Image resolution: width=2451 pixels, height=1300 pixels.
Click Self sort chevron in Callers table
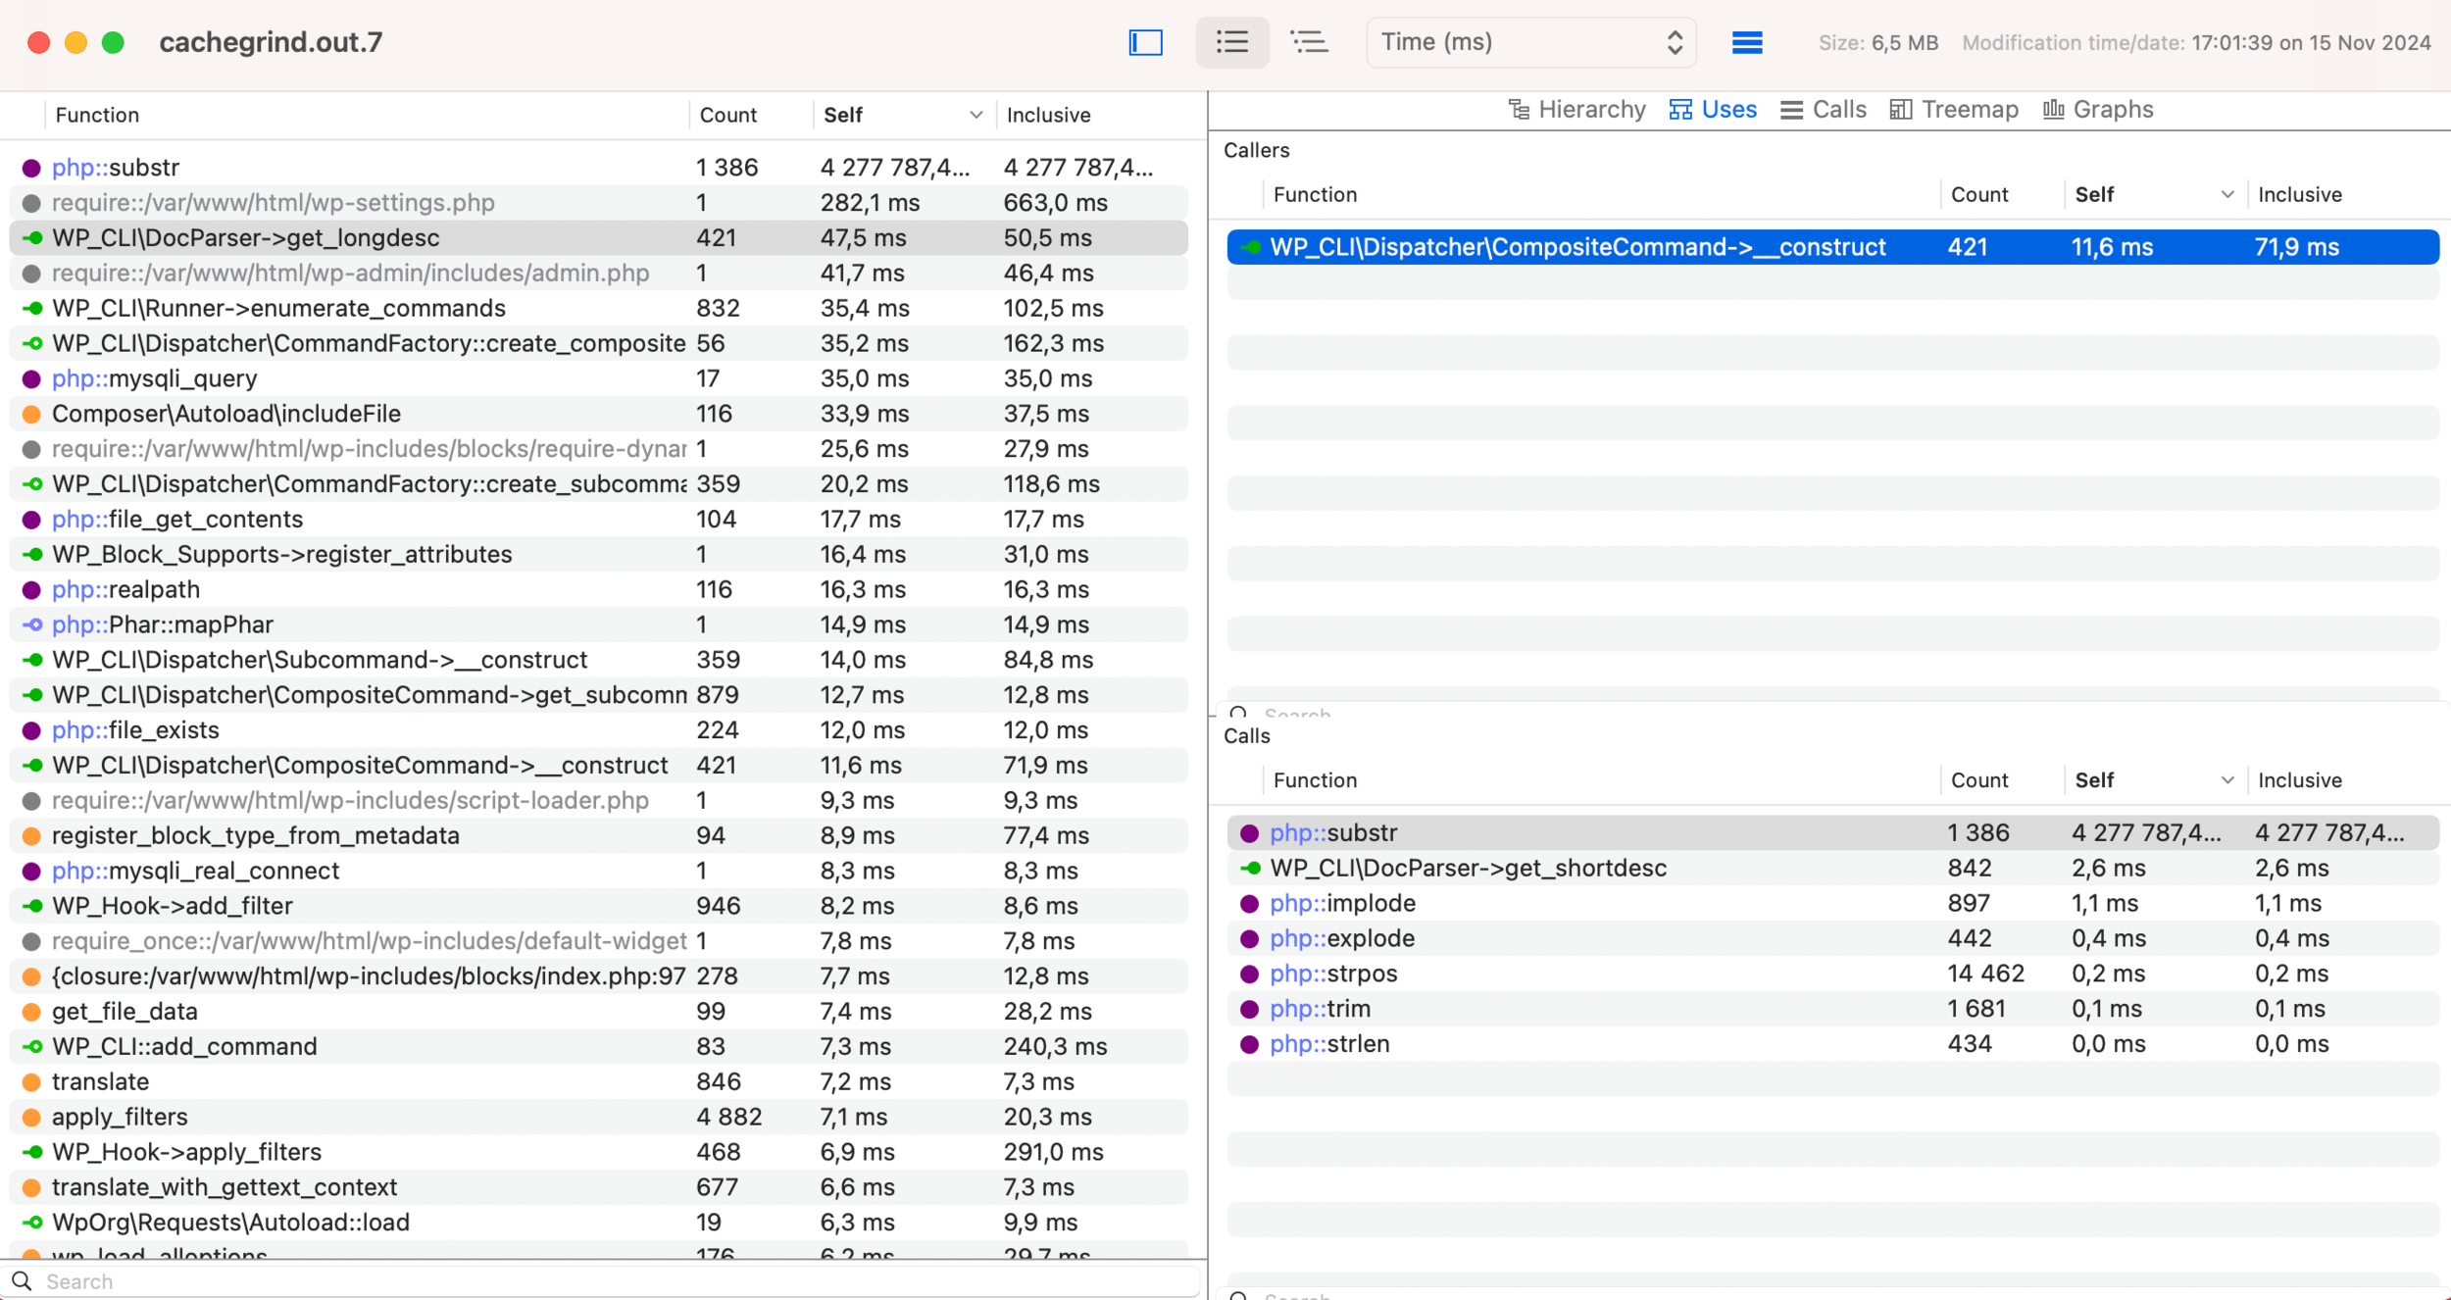point(2226,194)
